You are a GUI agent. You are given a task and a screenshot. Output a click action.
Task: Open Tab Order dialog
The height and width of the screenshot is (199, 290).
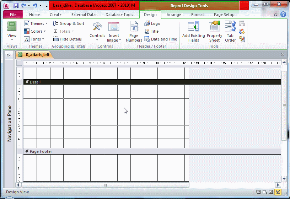[230, 32]
